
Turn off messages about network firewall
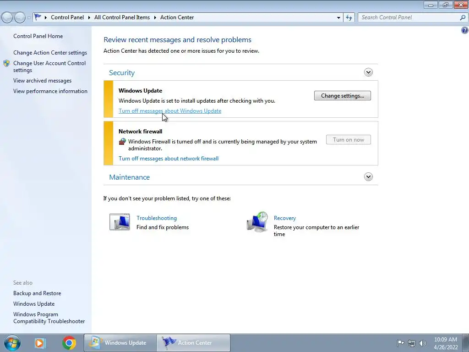point(169,158)
